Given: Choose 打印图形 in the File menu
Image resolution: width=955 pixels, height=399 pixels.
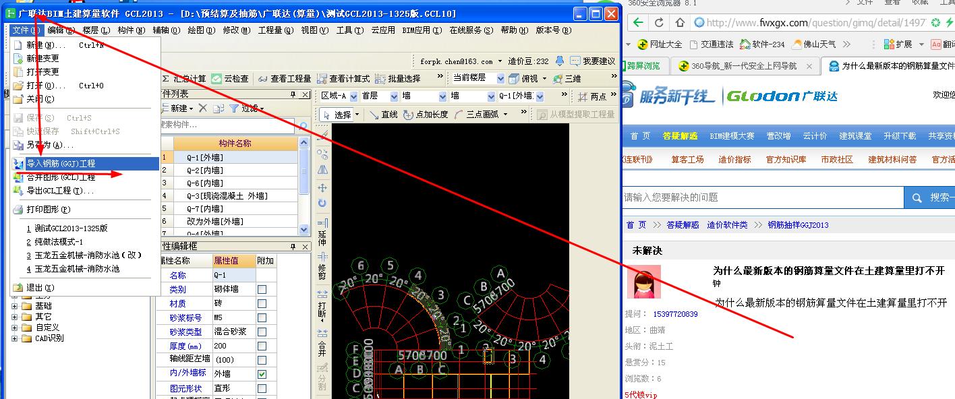Looking at the screenshot, I should click(x=84, y=210).
